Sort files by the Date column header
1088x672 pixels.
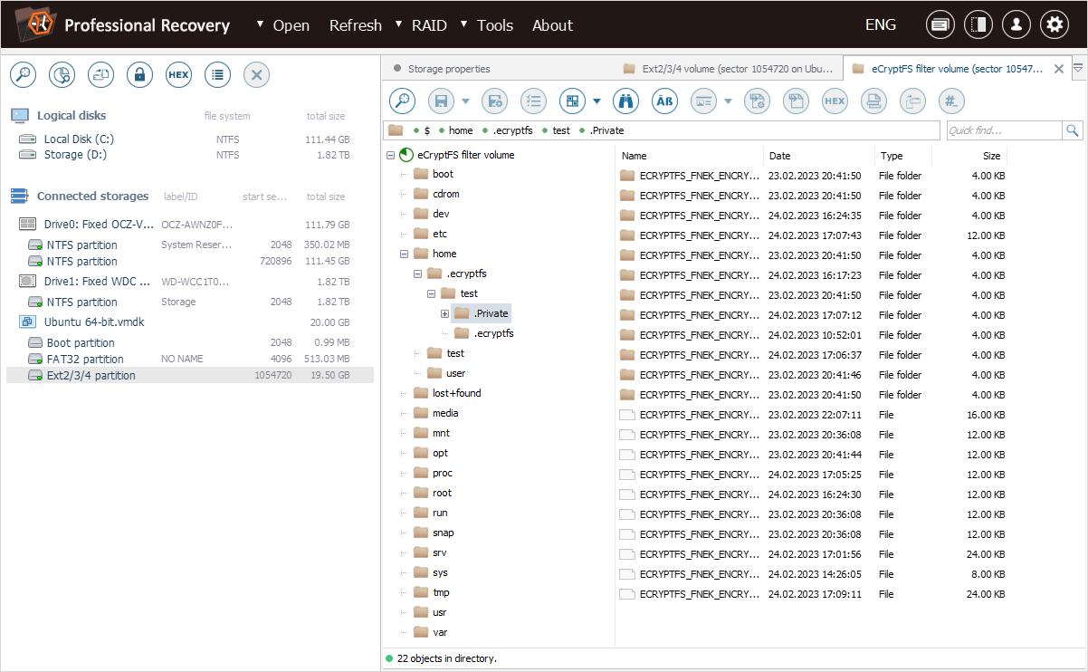coord(779,156)
